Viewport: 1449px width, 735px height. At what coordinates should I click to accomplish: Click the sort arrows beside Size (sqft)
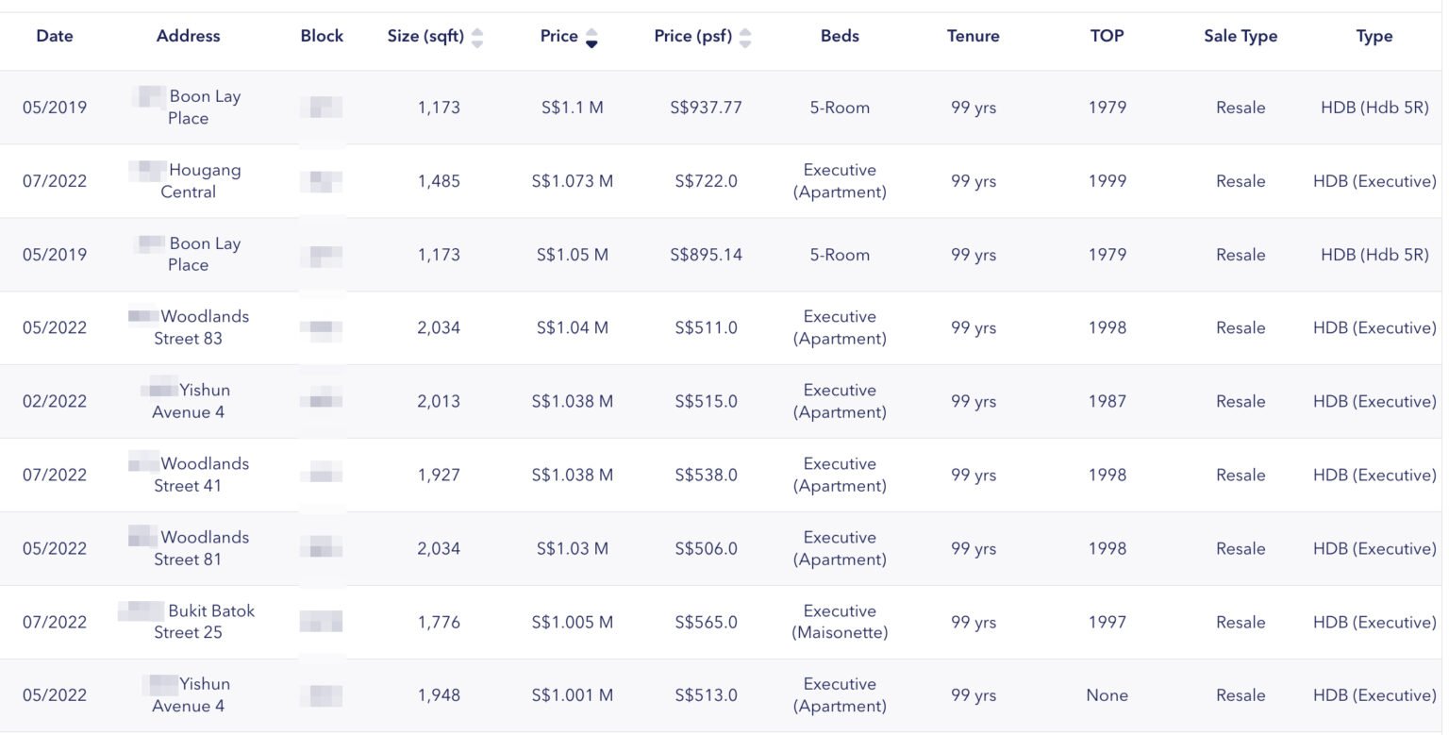477,38
